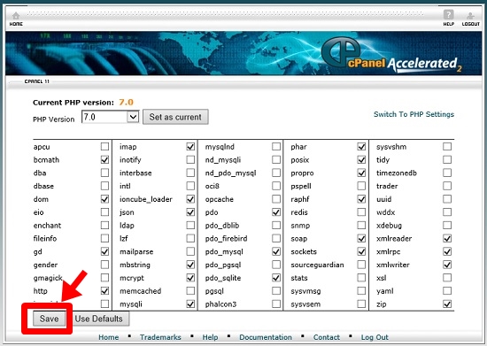The height and width of the screenshot is (346, 487).
Task: Click Use Defaults button
Action: coord(99,319)
